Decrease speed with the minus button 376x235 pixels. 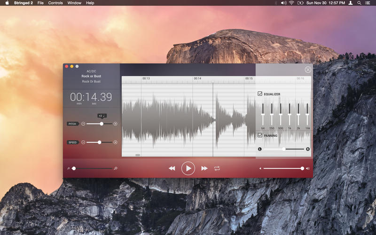pos(83,142)
